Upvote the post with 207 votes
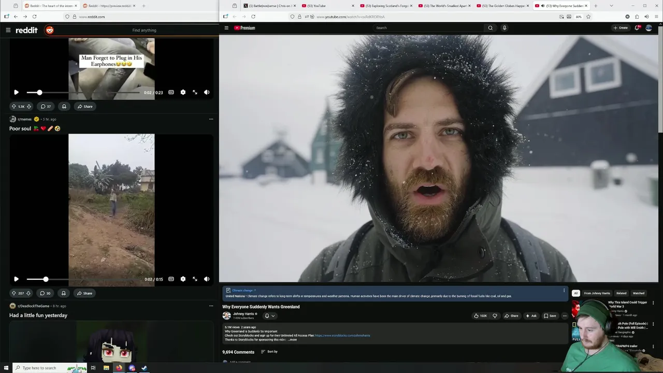 13,293
